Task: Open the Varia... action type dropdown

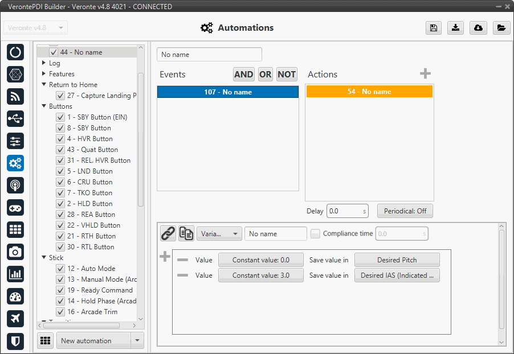Action: tap(219, 233)
